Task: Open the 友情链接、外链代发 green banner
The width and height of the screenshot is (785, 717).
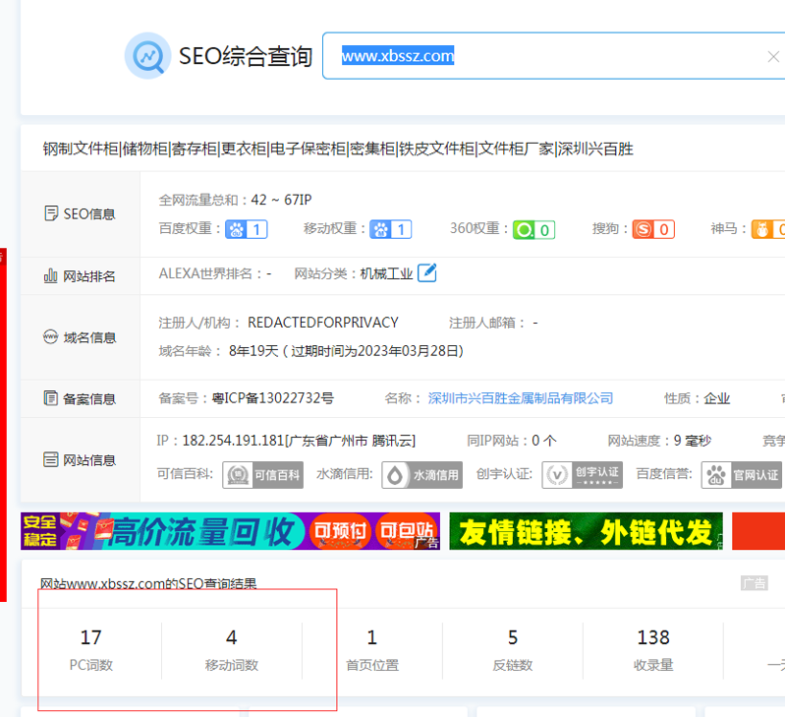Action: pos(586,532)
